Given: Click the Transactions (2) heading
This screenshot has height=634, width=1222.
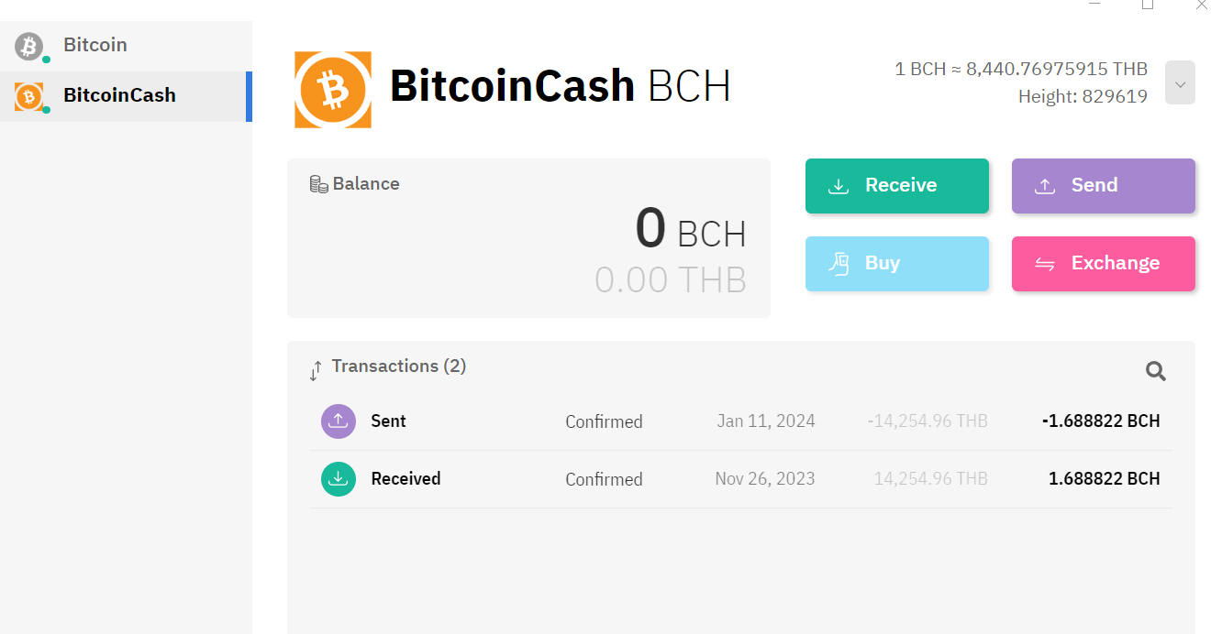Looking at the screenshot, I should pos(399,366).
